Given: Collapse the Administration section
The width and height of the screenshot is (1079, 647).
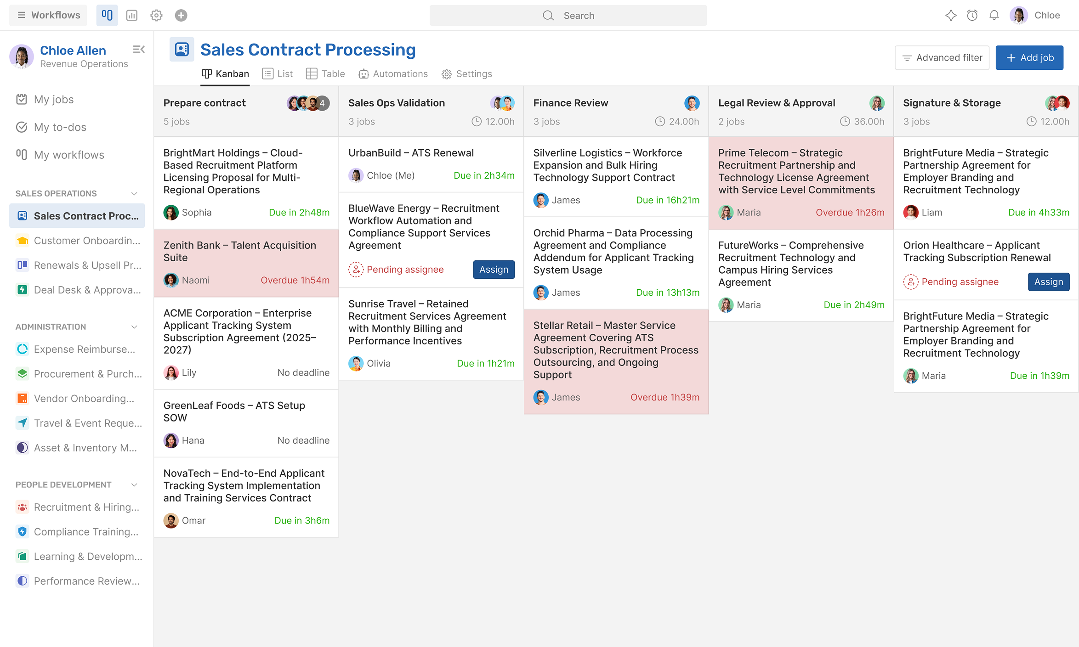Looking at the screenshot, I should coord(134,327).
